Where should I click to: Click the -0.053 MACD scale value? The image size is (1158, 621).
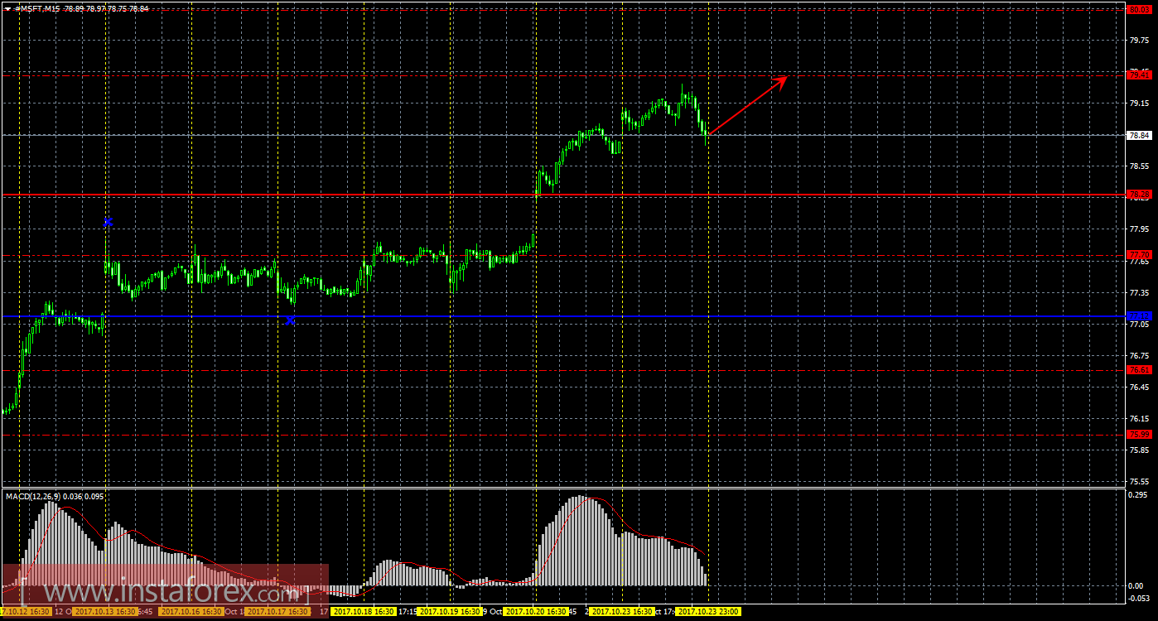pos(1140,598)
